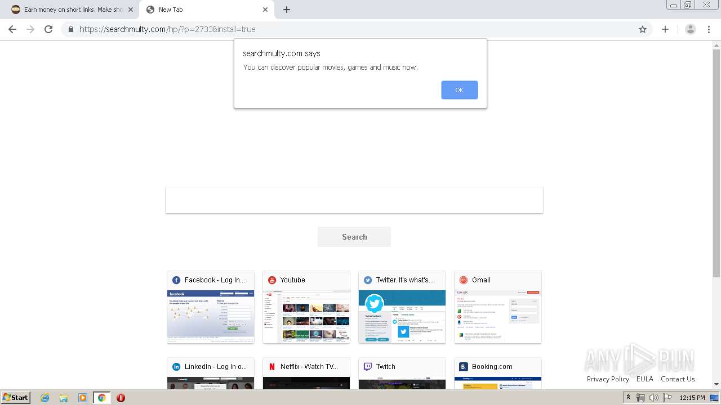Click the Action Center flag icon
Screen dimensions: 721x405
coord(667,398)
